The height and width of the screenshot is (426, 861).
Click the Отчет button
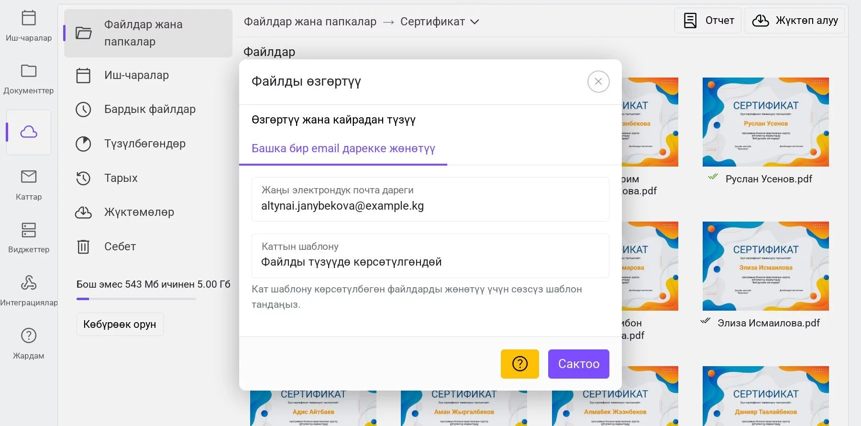[708, 21]
